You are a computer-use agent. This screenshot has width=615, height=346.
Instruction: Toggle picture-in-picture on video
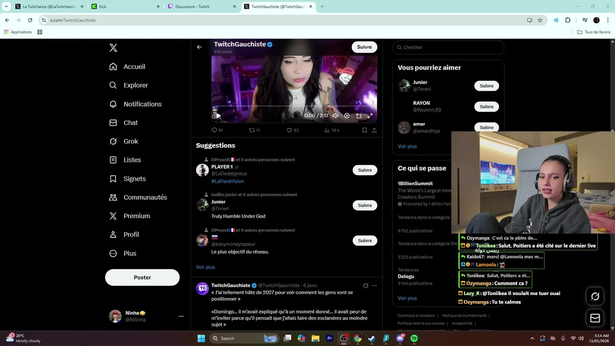click(358, 116)
